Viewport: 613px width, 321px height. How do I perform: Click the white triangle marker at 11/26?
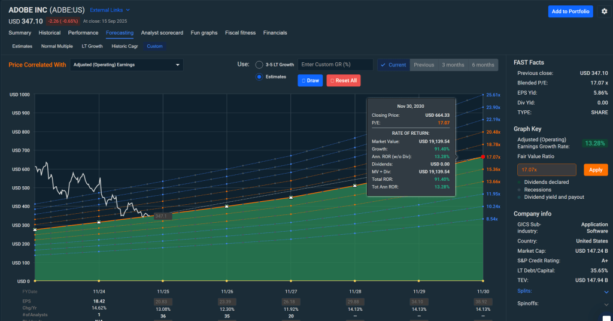[x=226, y=206]
